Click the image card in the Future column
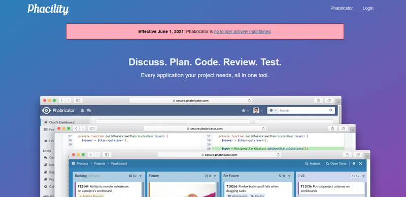This screenshot has height=197, width=406. (183, 190)
